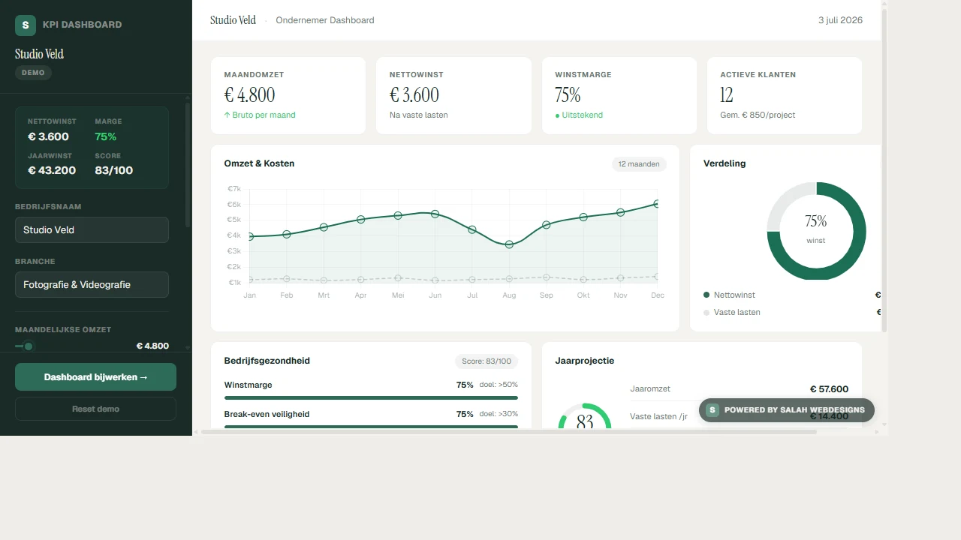
Task: Click Ondernemer Dashboard header text
Action: pyautogui.click(x=325, y=20)
